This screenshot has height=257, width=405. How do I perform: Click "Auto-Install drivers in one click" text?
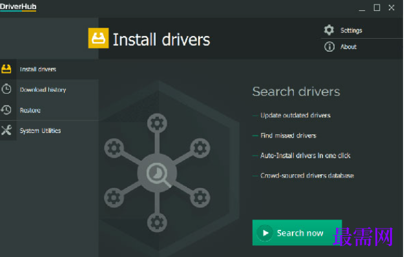(x=306, y=156)
